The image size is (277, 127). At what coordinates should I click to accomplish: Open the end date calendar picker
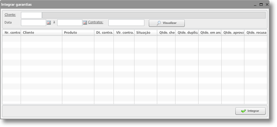(85, 23)
